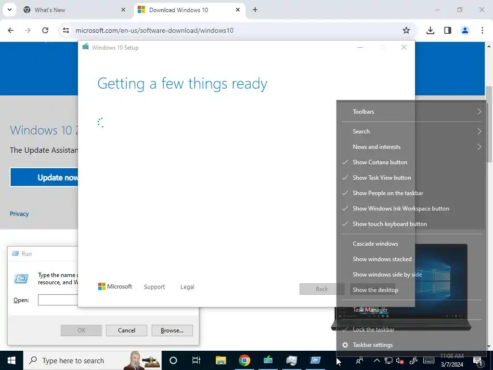Click the Support link in Setup

click(155, 287)
